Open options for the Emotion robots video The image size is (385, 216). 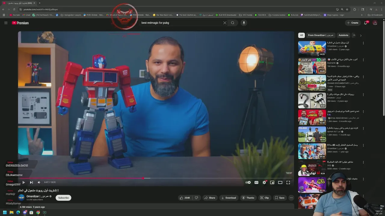click(363, 94)
